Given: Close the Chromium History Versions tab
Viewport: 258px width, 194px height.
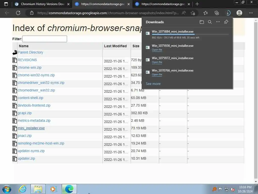Looking at the screenshot, I should (x=69, y=4).
